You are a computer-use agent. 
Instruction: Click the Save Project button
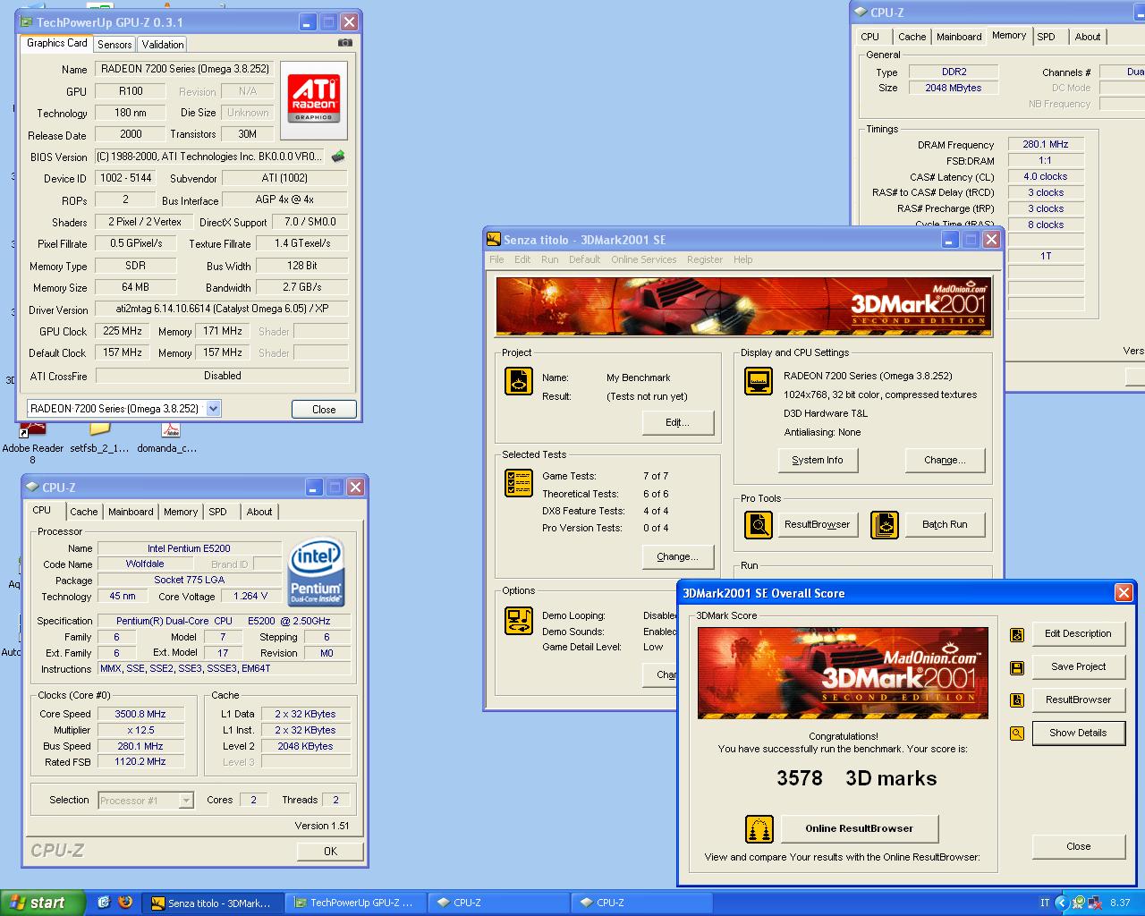(x=1078, y=666)
